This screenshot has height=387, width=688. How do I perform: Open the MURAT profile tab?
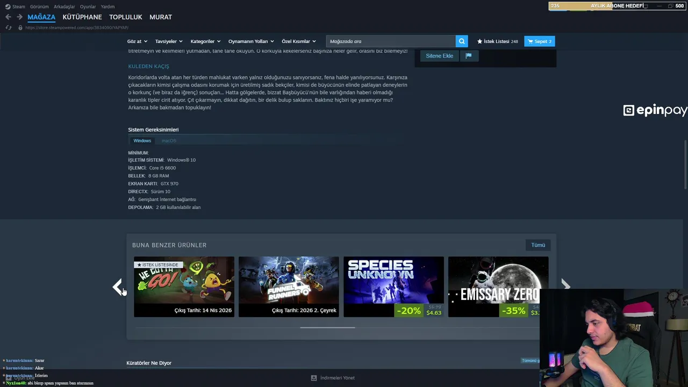point(161,17)
